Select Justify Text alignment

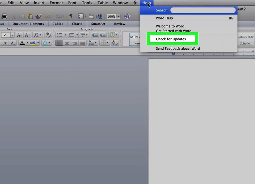(x=83, y=43)
